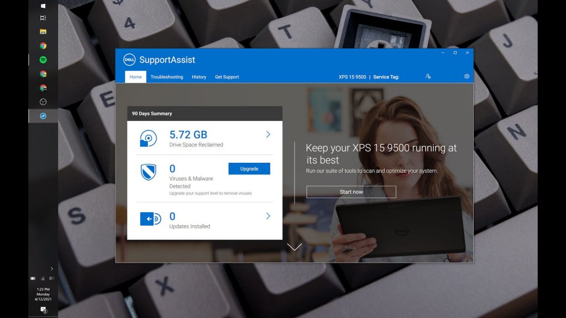Open the History tab
This screenshot has height=318, width=566.
click(x=199, y=77)
